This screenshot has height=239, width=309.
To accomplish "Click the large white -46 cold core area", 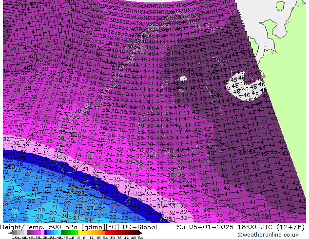I will click(x=245, y=87).
